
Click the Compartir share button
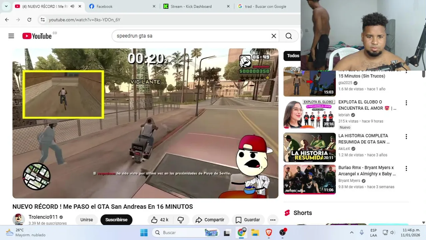click(210, 220)
